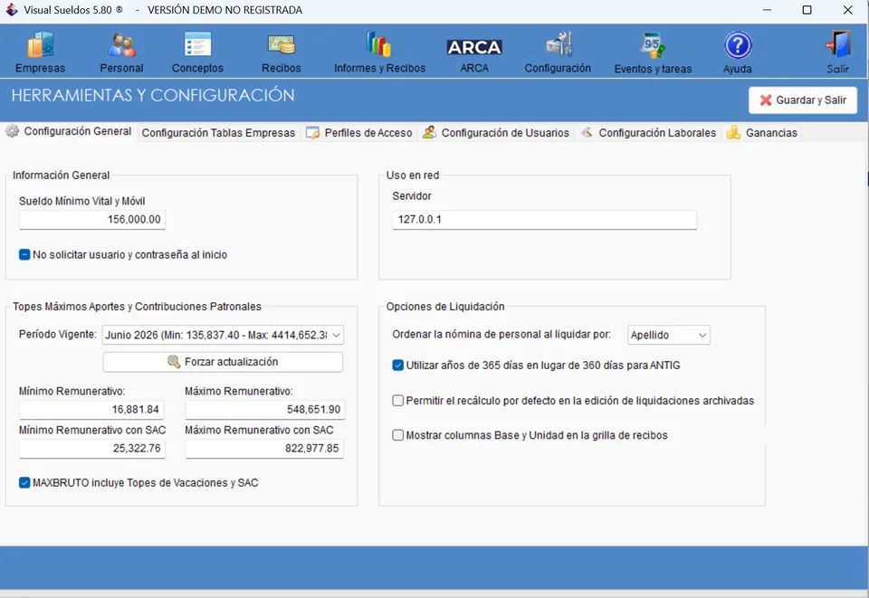This screenshot has height=598, width=869.
Task: Click the HERRAMIENTAS Y CONFIGURACIÓN heading
Action: click(153, 95)
